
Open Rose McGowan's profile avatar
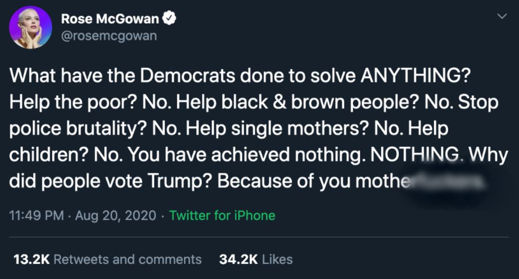(31, 27)
